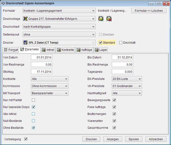Click the Anzeigen button
The image size is (171, 145).
(x=112, y=139)
